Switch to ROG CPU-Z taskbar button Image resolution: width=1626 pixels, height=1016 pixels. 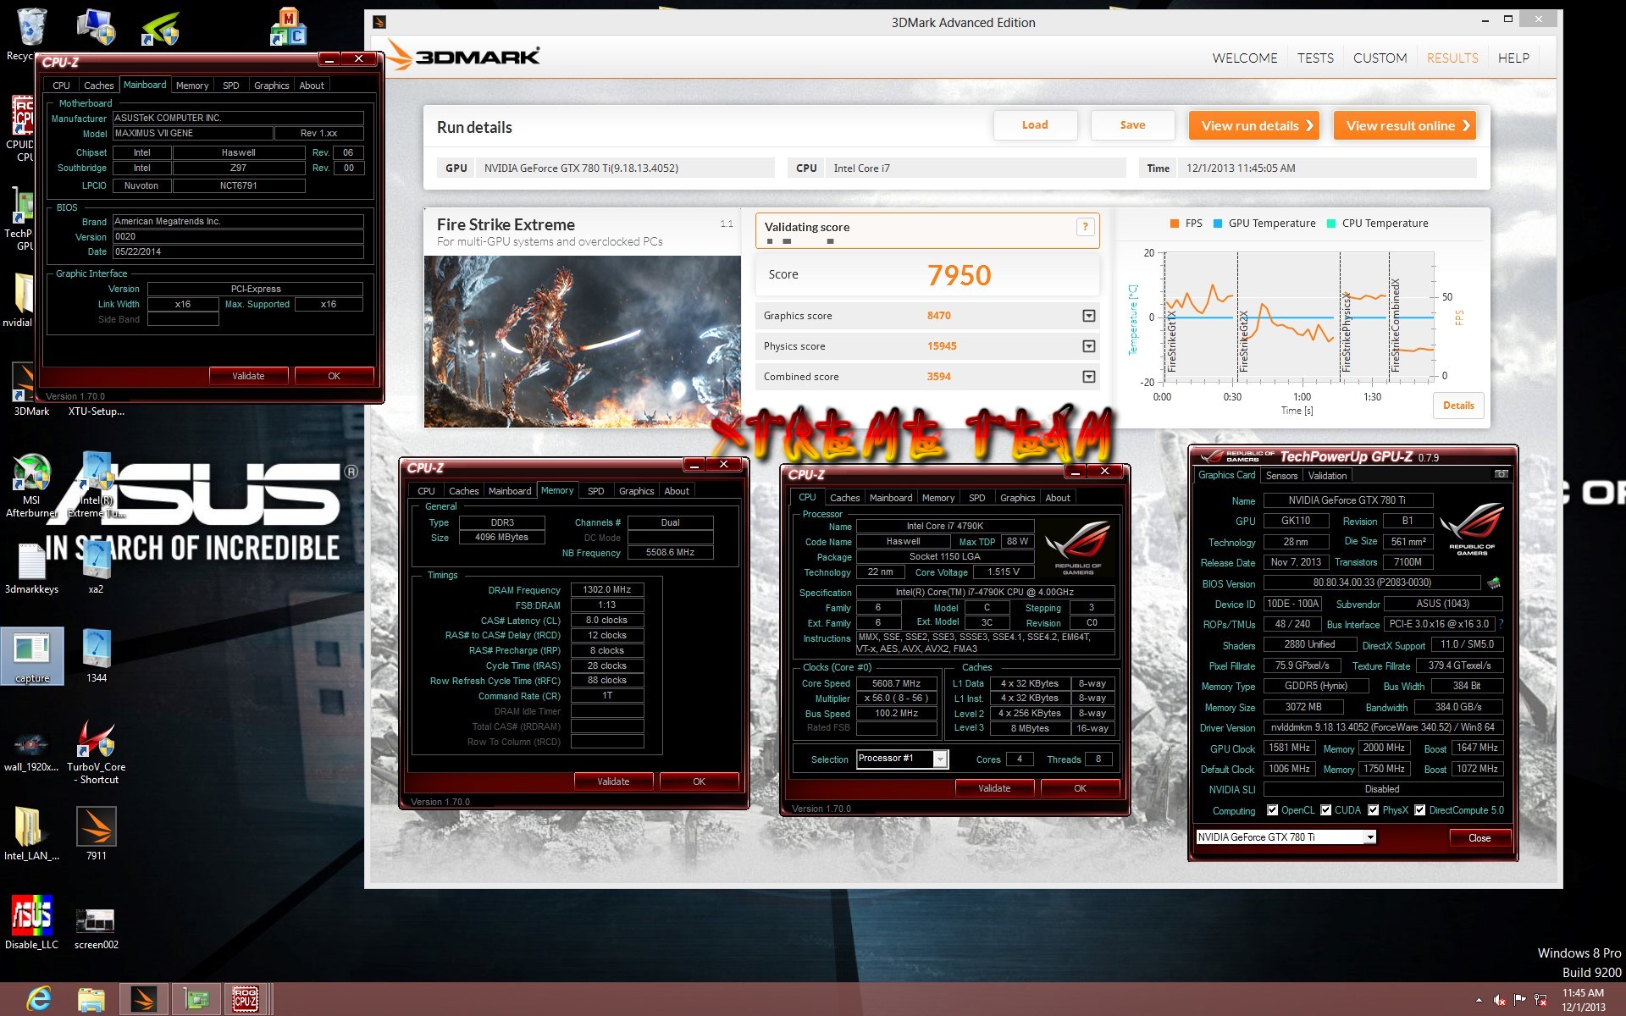(x=246, y=1000)
